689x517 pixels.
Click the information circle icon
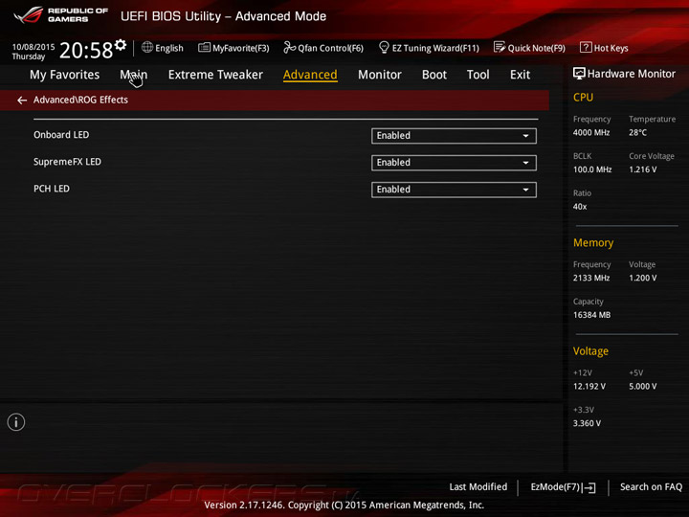[16, 422]
